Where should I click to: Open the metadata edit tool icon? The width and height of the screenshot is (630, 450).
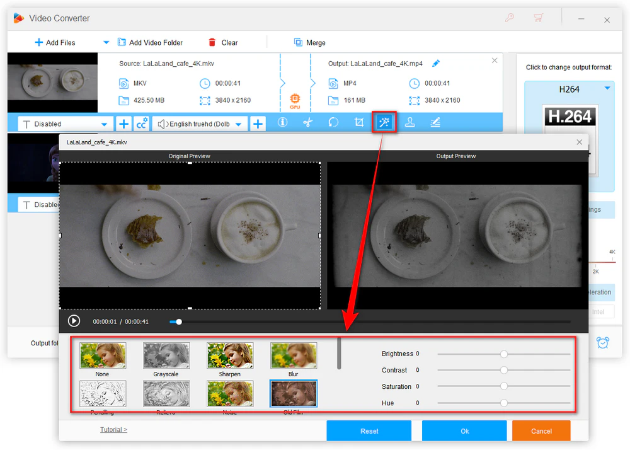point(435,122)
